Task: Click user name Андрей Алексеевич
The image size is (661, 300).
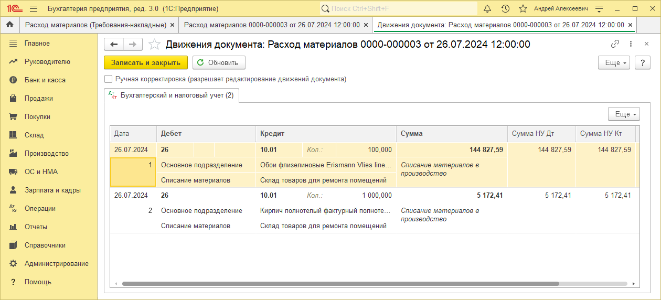Action: coord(561,8)
